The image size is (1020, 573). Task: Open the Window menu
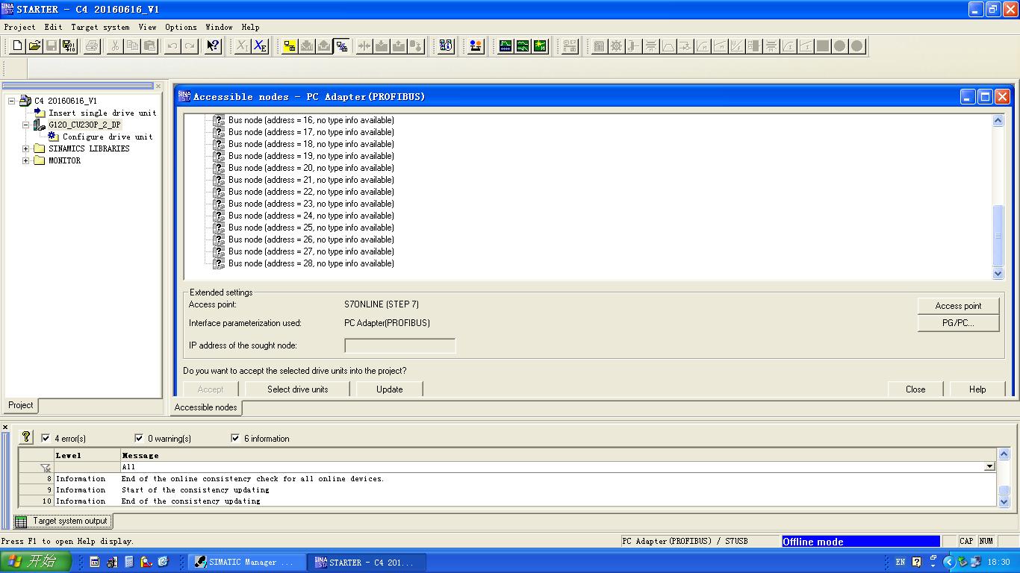click(x=219, y=27)
